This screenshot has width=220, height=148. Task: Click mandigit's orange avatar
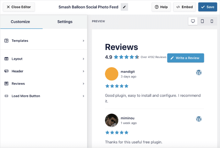tap(112, 74)
